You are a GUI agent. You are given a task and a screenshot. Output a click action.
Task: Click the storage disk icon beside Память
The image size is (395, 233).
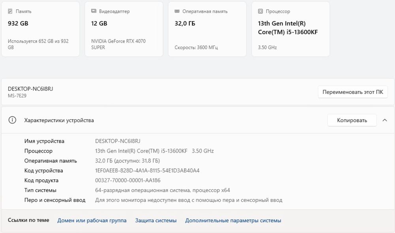click(x=10, y=11)
